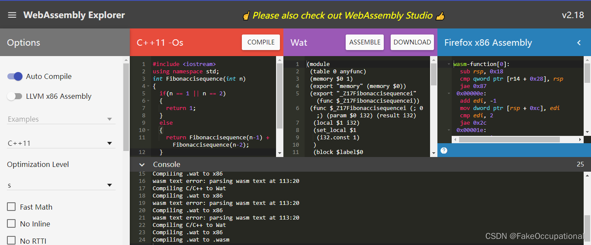Enable the No Inline checkbox
The height and width of the screenshot is (245, 591).
11,224
